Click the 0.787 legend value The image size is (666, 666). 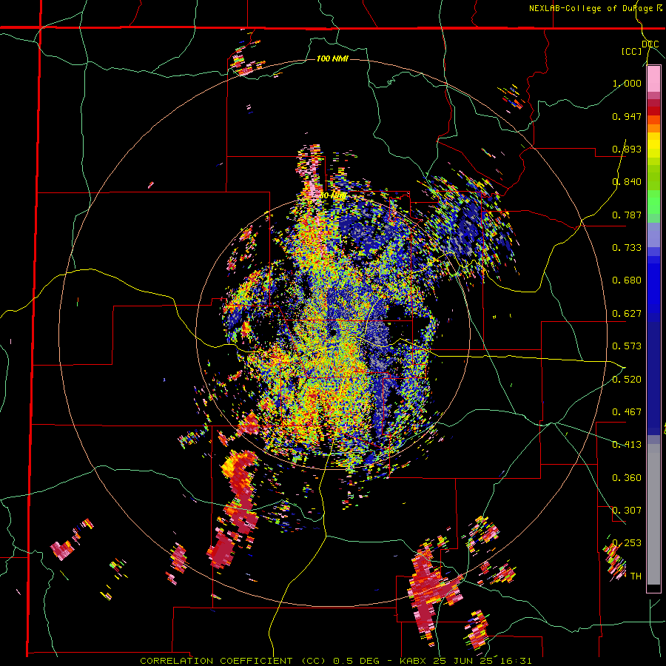(627, 215)
